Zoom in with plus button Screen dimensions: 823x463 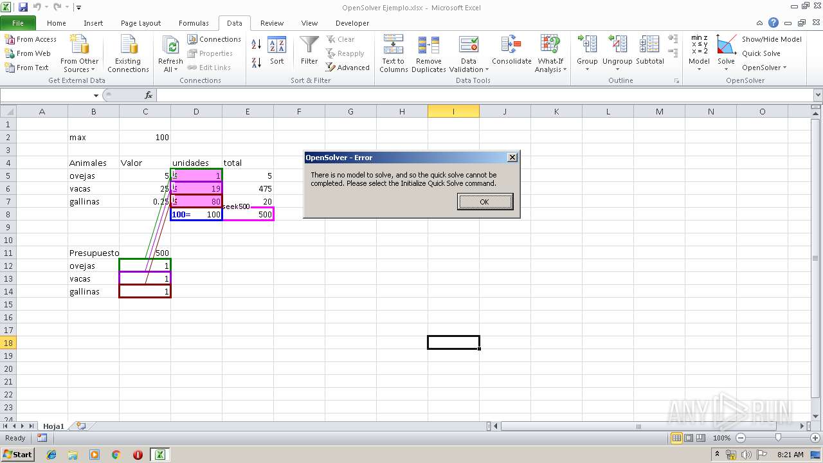[x=816, y=438]
